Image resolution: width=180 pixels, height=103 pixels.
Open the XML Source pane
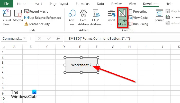pyautogui.click(x=159, y=16)
